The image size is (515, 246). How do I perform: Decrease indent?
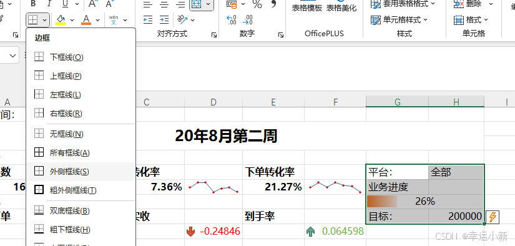(148, 20)
